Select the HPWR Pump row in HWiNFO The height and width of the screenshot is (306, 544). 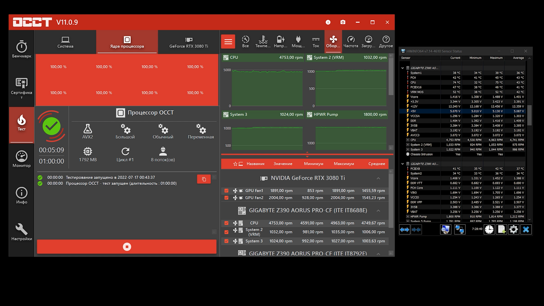pyautogui.click(x=462, y=217)
